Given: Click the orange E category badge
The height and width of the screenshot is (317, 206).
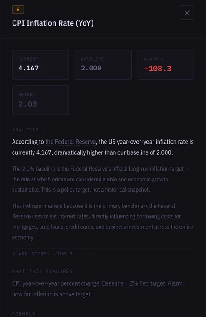Looking at the screenshot, I should point(18,9).
